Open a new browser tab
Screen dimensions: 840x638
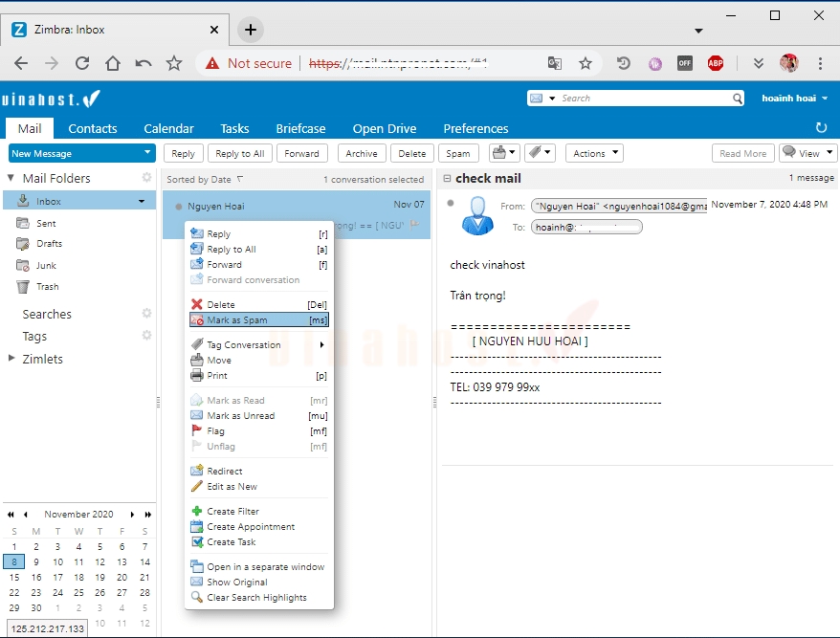tap(250, 30)
